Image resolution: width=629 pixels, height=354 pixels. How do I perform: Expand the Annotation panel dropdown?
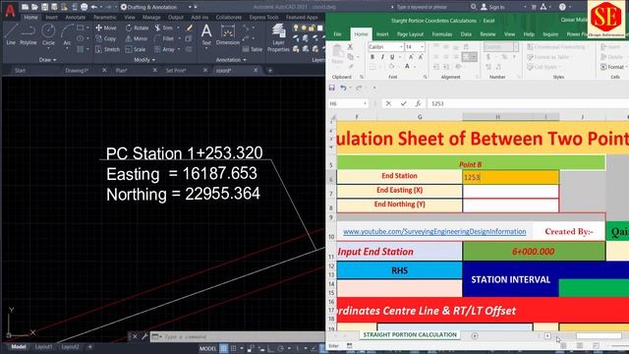coord(231,60)
